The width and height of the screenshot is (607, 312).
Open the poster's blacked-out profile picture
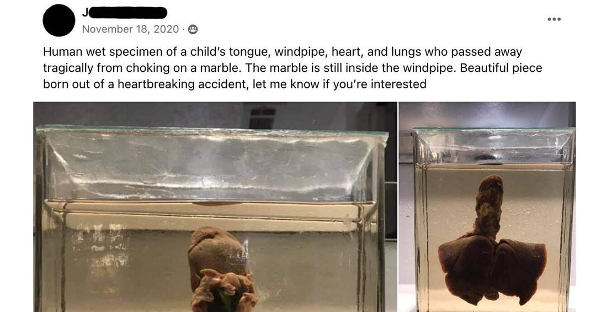58,20
